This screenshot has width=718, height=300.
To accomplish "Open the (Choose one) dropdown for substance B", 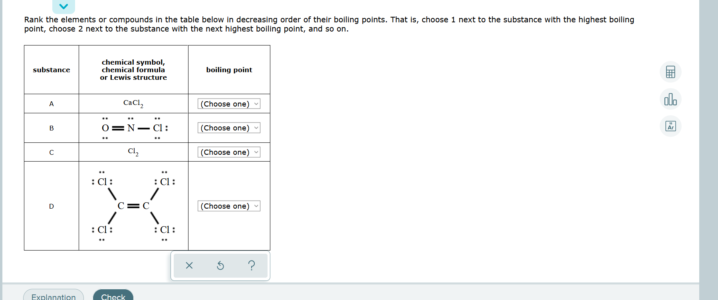I will click(x=228, y=128).
